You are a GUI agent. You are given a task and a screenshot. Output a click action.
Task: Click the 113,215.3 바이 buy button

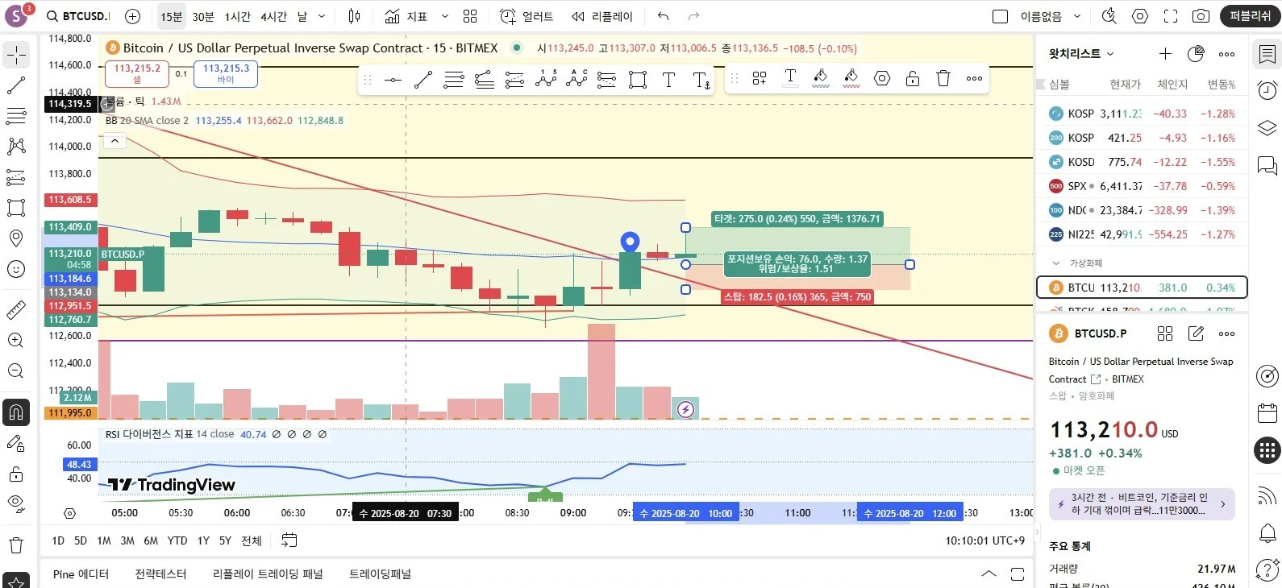point(226,73)
